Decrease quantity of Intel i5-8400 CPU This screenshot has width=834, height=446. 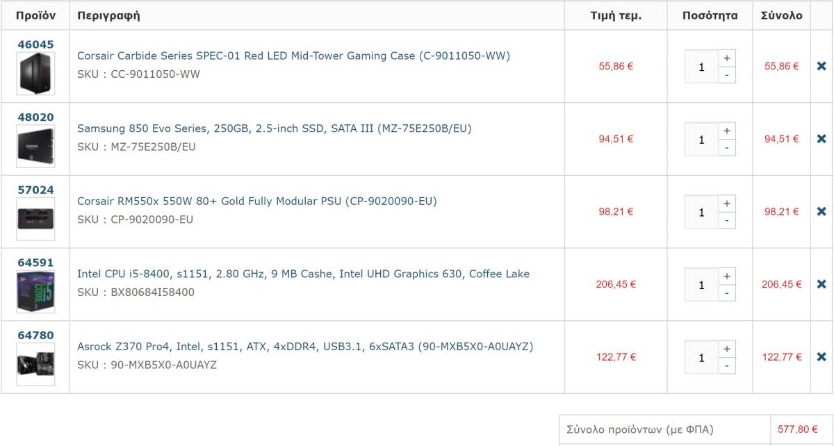pos(727,292)
